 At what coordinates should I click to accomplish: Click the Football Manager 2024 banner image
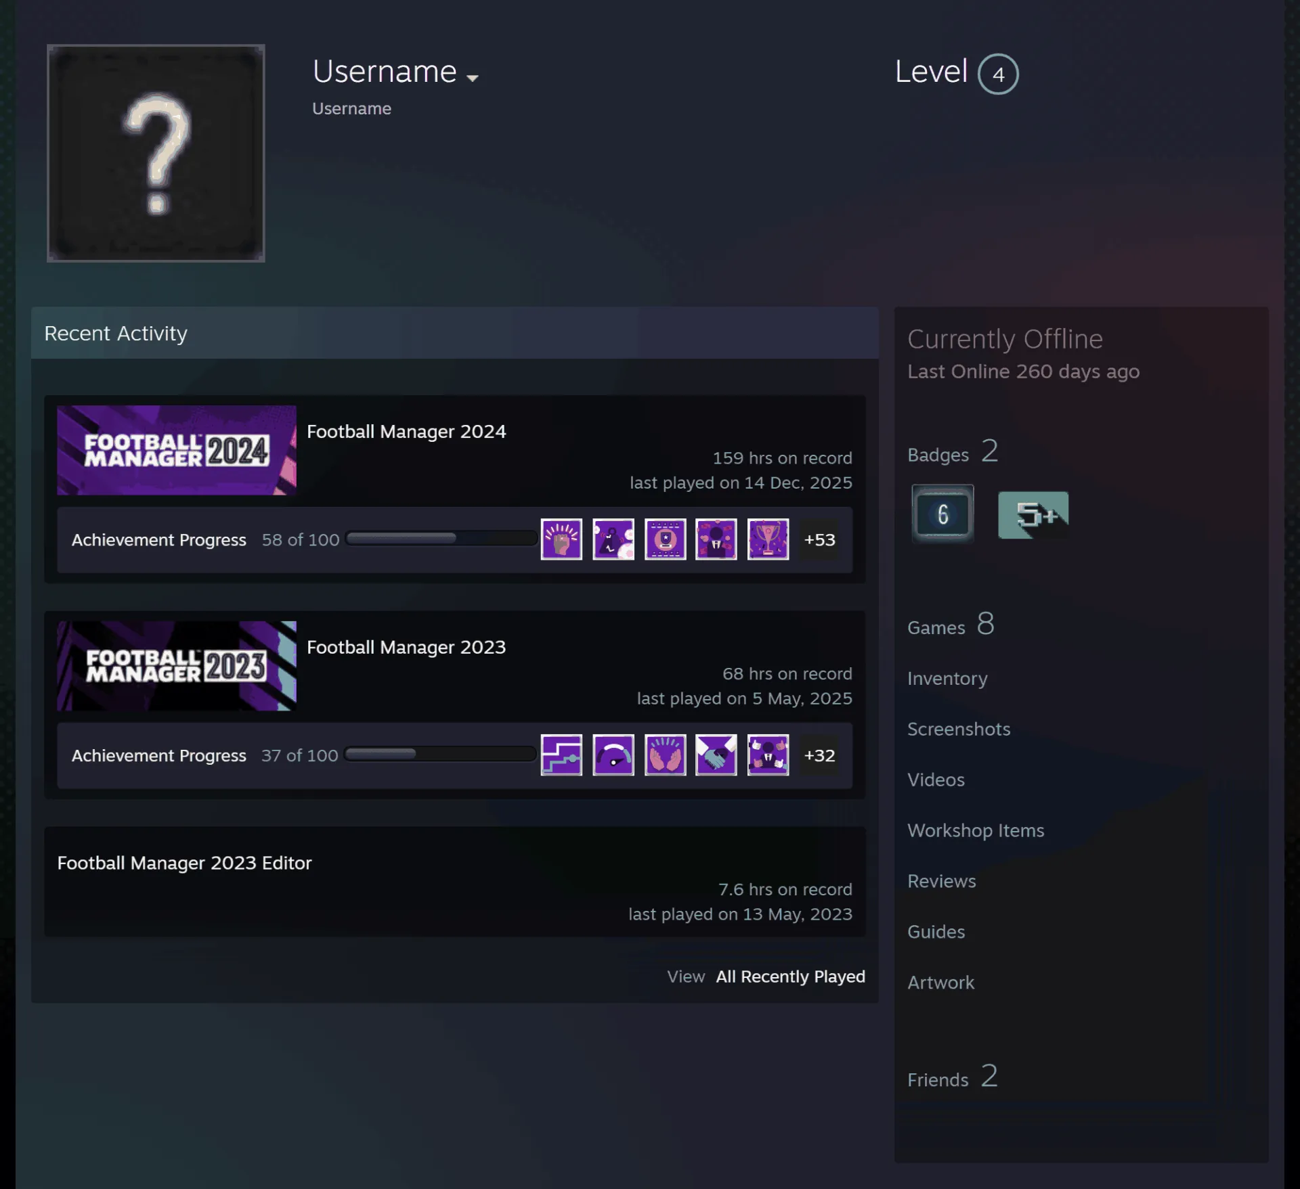coord(177,450)
